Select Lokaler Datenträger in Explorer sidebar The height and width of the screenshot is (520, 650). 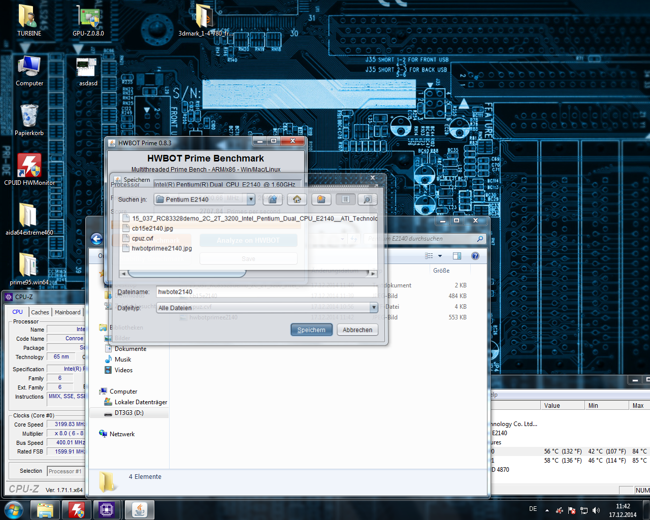tap(141, 402)
